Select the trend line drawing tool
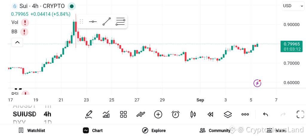Viewport: 306px width, 137px height. point(107,21)
